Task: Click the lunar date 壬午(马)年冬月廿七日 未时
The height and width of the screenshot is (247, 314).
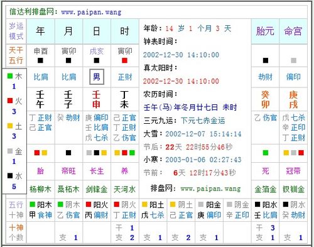Action: (x=190, y=107)
